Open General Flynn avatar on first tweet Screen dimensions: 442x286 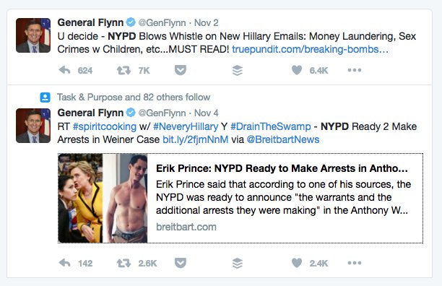(33, 35)
